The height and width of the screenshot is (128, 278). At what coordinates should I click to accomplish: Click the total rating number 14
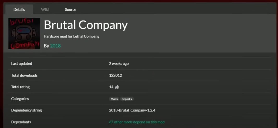tap(111, 87)
